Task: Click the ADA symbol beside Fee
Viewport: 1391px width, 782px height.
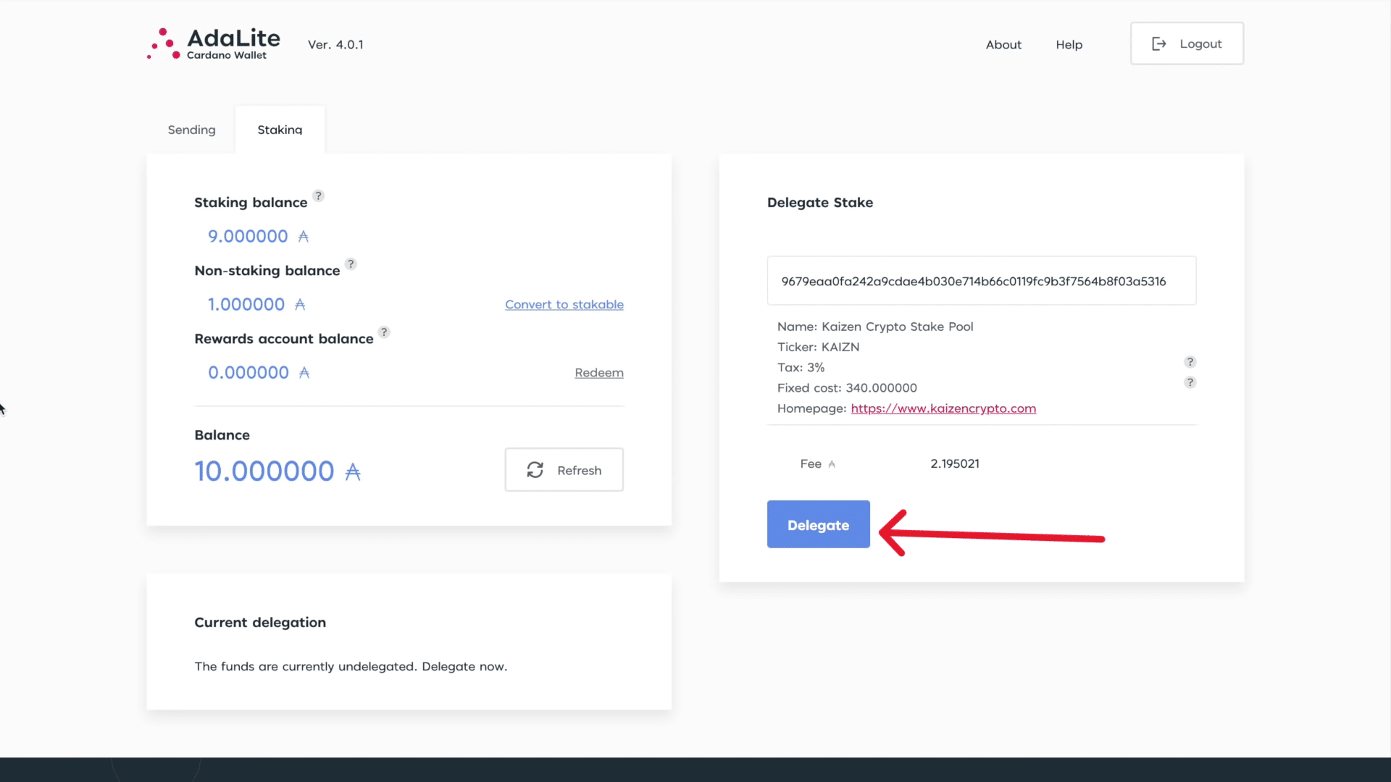Action: pos(832,464)
